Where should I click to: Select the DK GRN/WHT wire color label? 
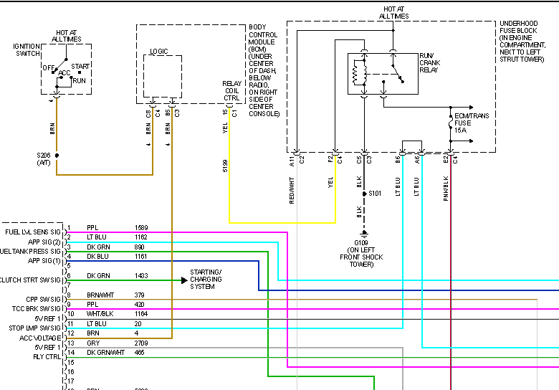coord(105,352)
